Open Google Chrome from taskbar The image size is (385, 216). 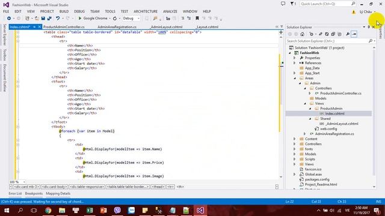click(48, 211)
